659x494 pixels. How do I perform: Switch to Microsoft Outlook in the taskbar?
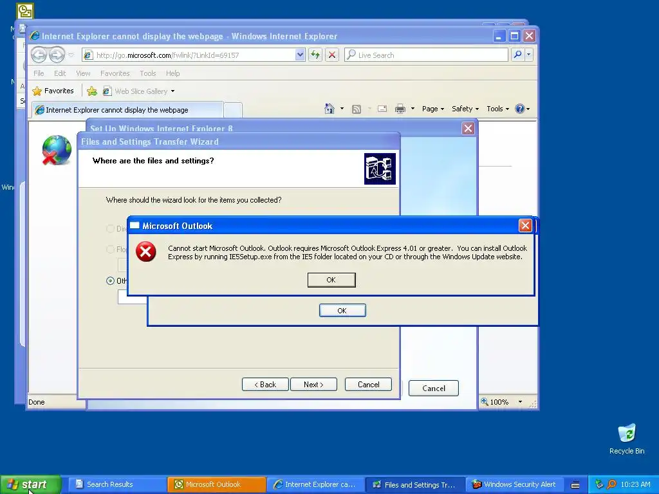pos(216,484)
